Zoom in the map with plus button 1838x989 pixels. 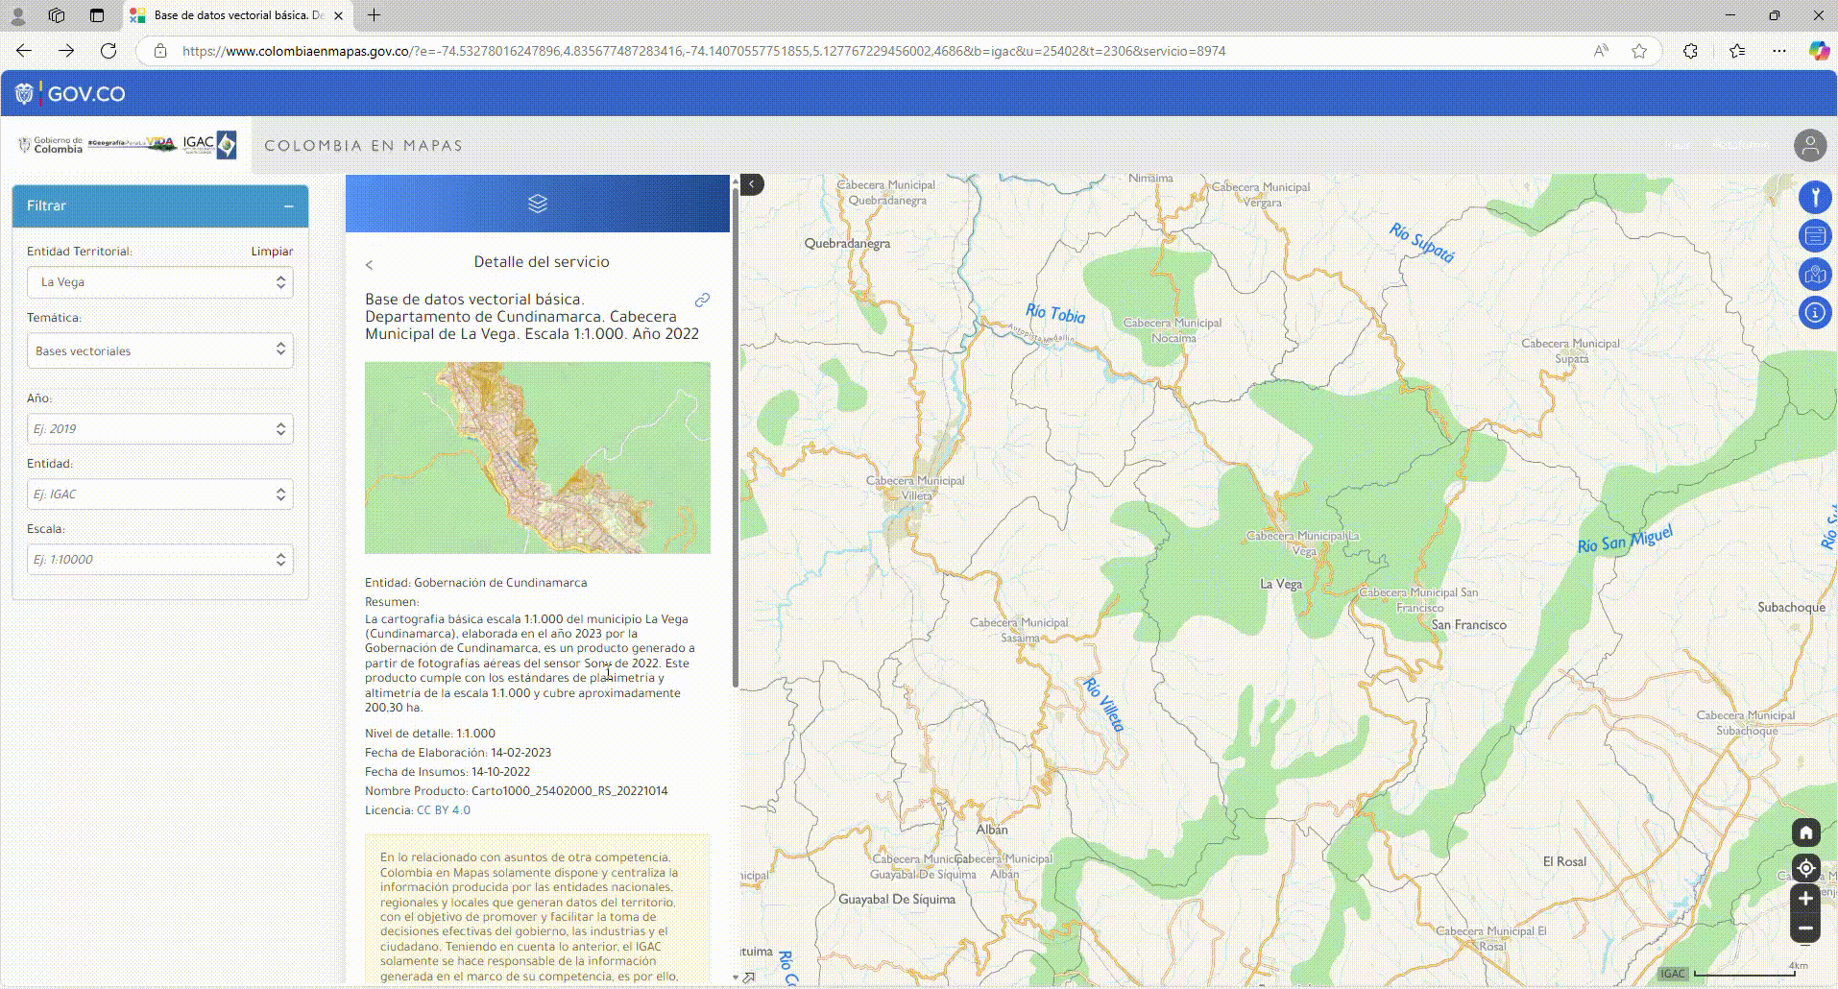tap(1805, 899)
